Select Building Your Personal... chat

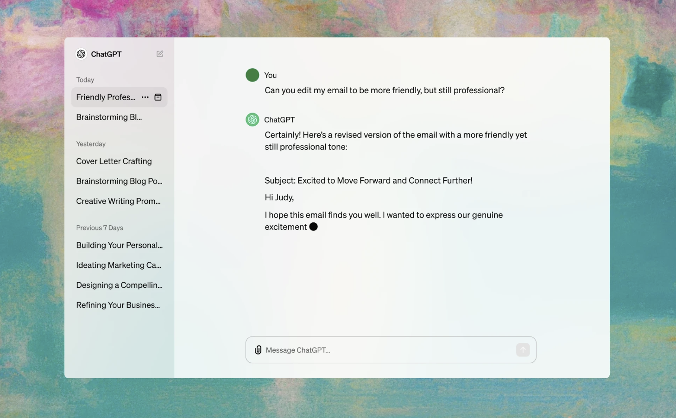(119, 245)
